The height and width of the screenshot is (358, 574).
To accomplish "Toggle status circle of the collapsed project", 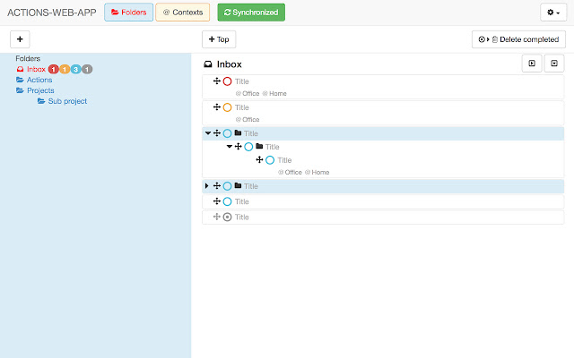I will 227,186.
